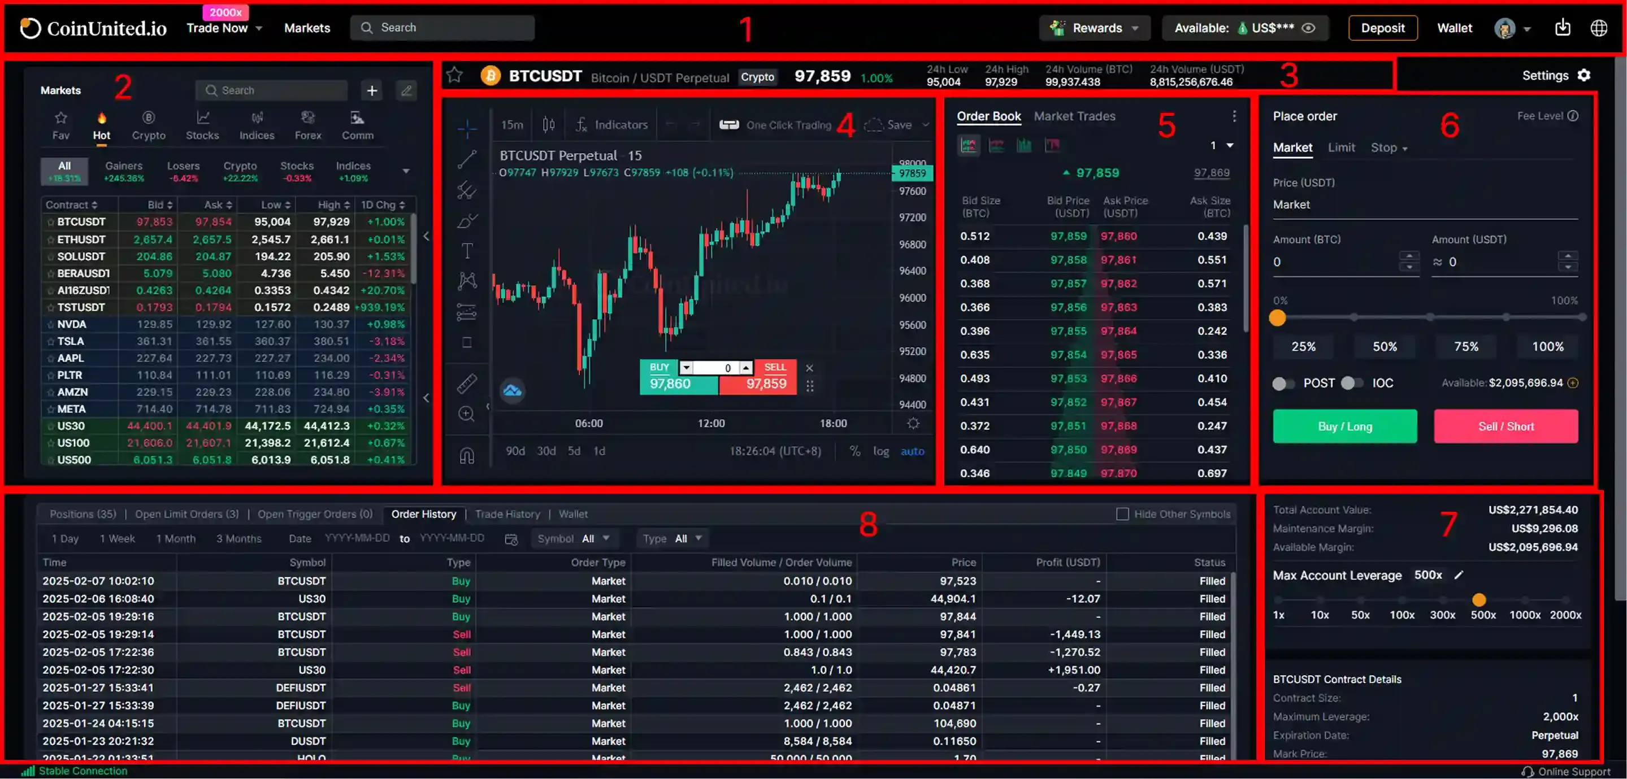Set leverage slider to 100x

pyautogui.click(x=1402, y=600)
